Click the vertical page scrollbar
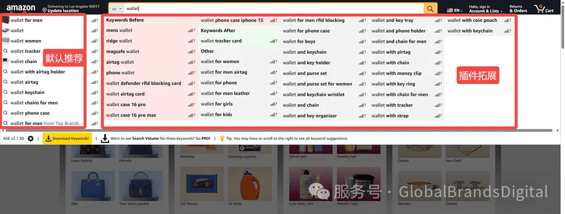 (562, 26)
